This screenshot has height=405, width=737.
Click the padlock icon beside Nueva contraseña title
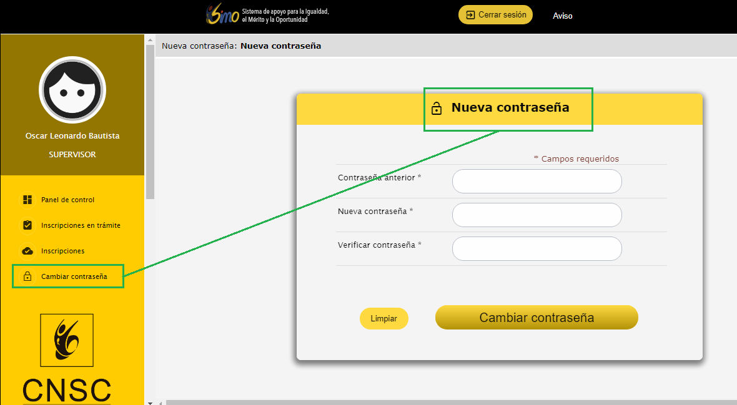pos(437,109)
